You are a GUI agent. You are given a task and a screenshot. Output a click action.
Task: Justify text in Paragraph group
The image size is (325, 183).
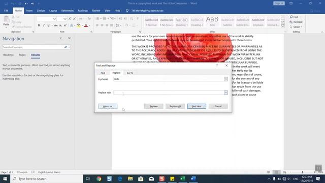tap(112, 25)
